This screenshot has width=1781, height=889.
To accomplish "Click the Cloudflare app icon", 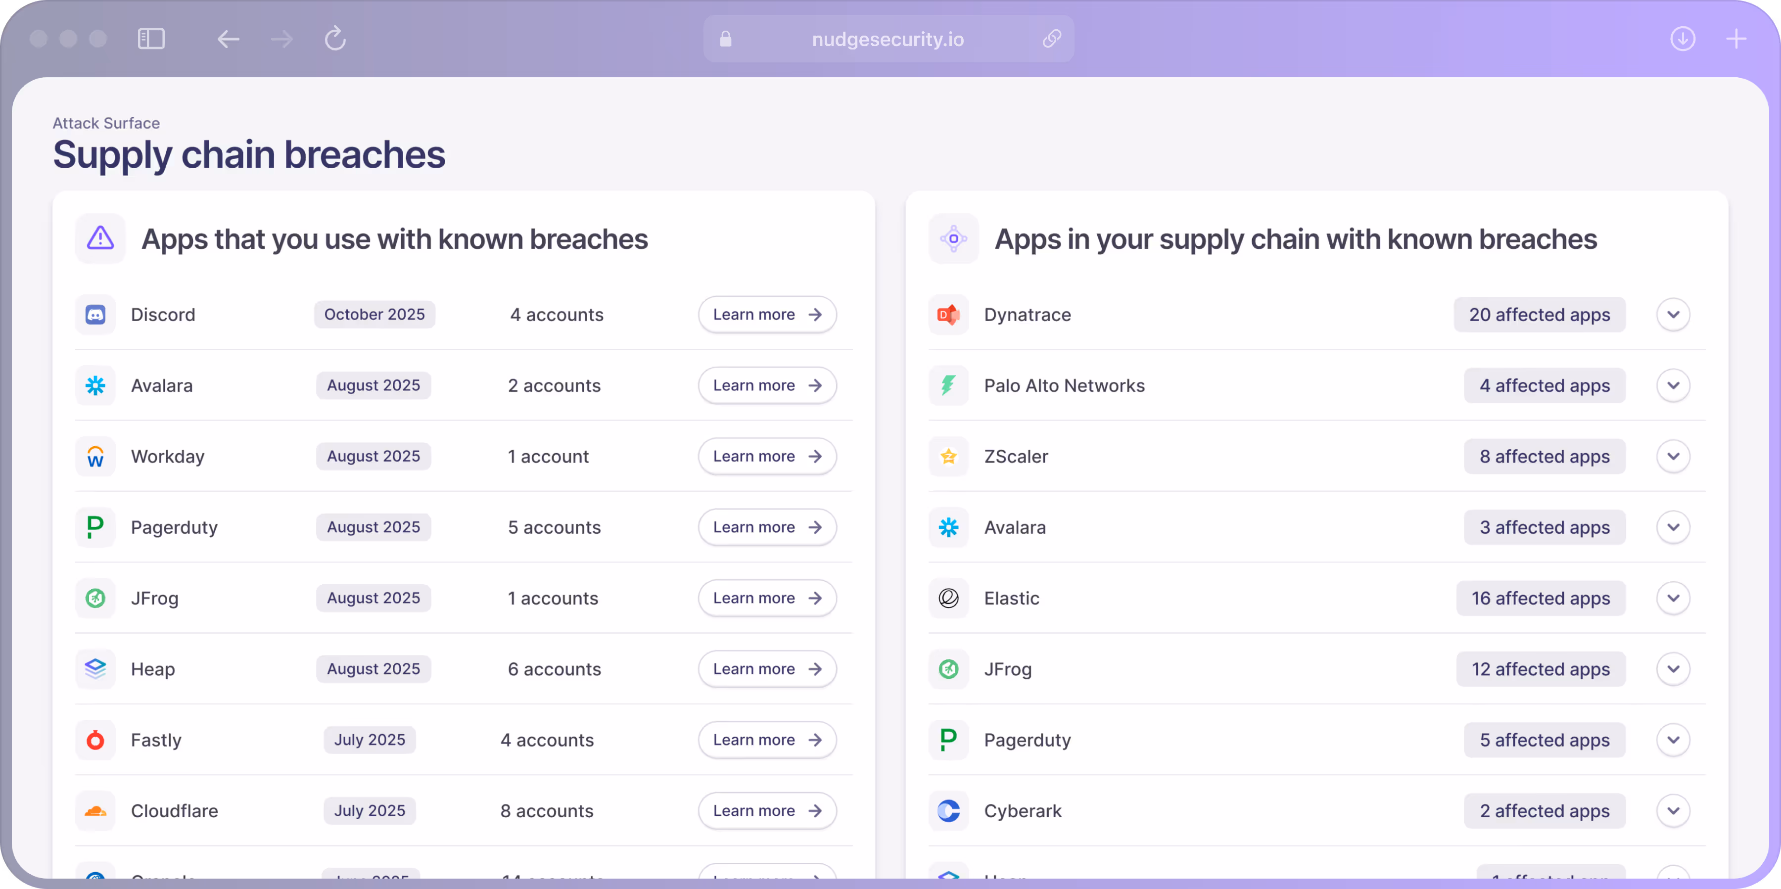I will point(95,811).
